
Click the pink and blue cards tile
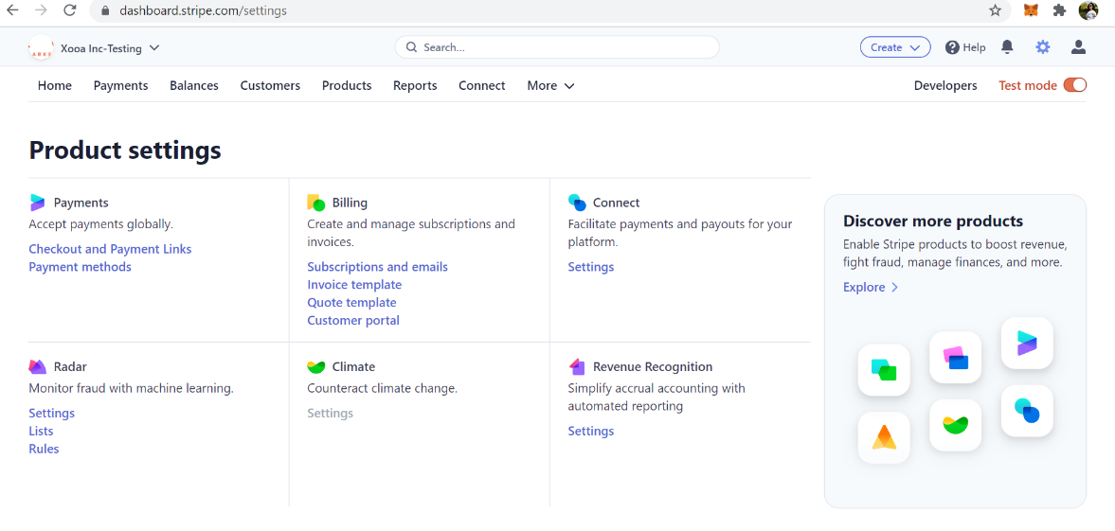pyautogui.click(x=956, y=358)
